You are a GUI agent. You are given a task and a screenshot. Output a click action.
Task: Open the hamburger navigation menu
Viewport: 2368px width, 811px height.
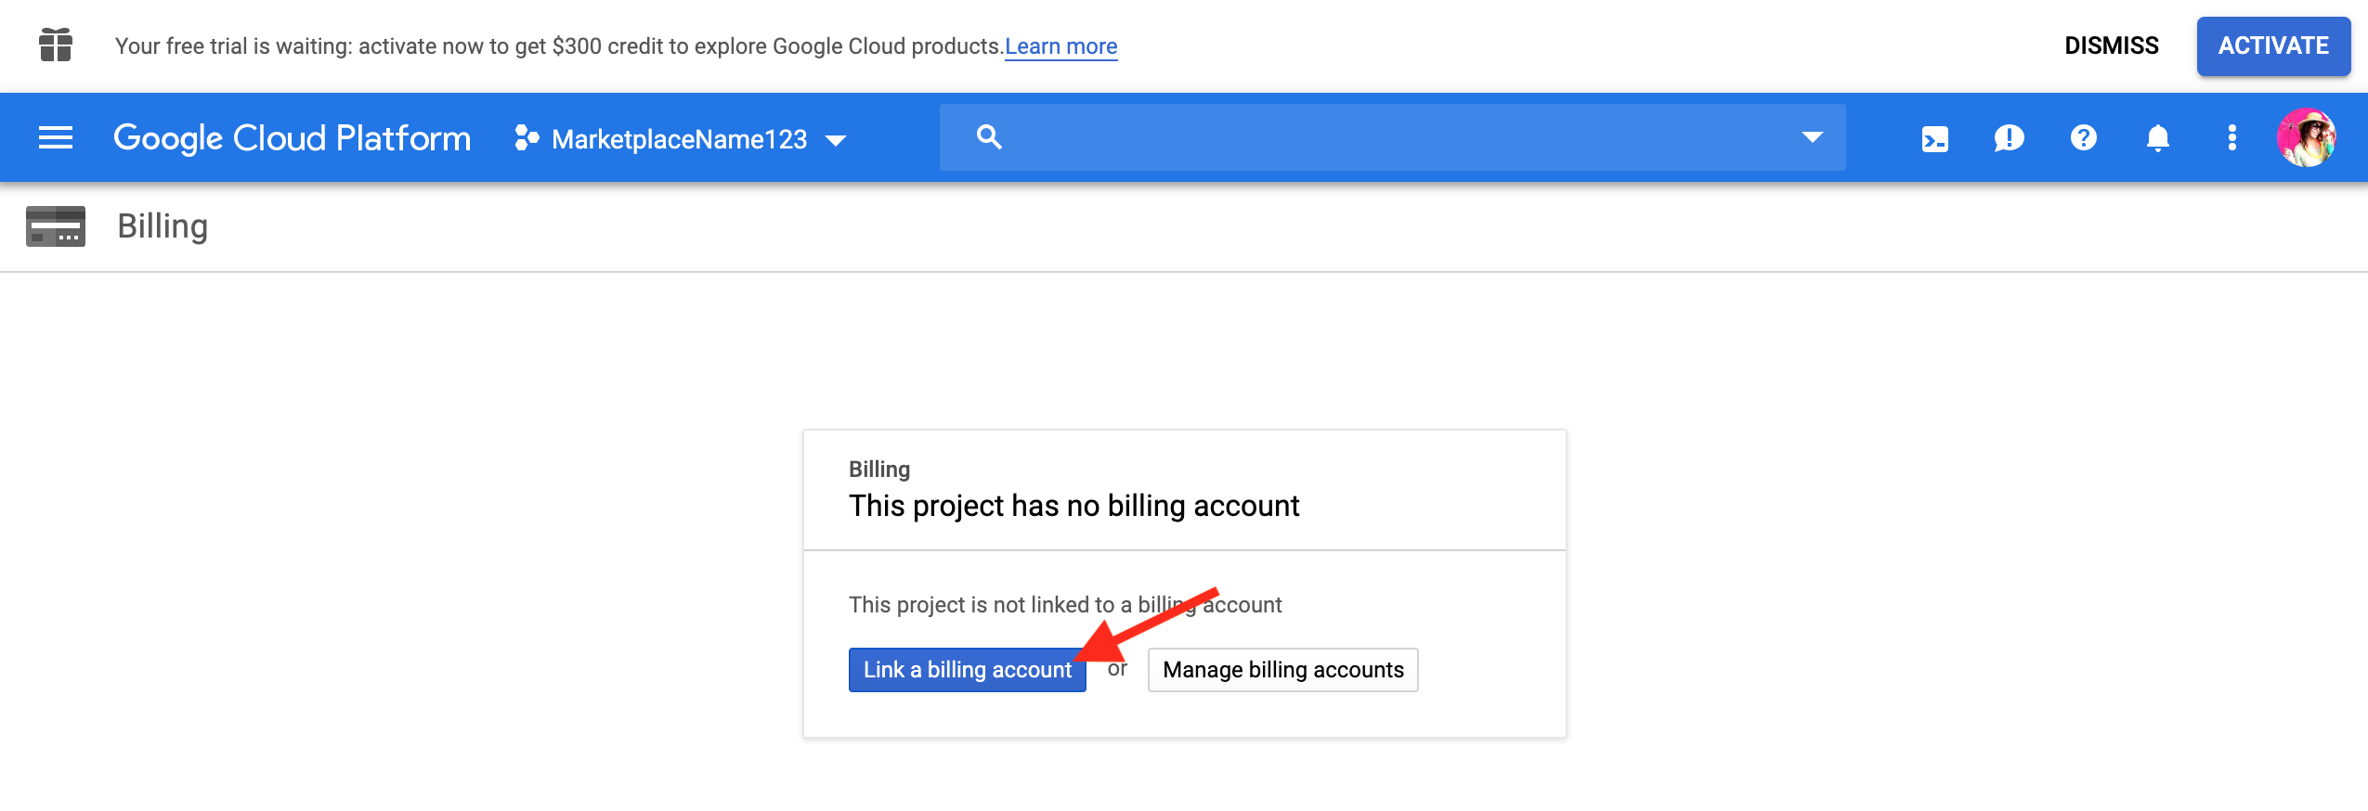point(56,138)
